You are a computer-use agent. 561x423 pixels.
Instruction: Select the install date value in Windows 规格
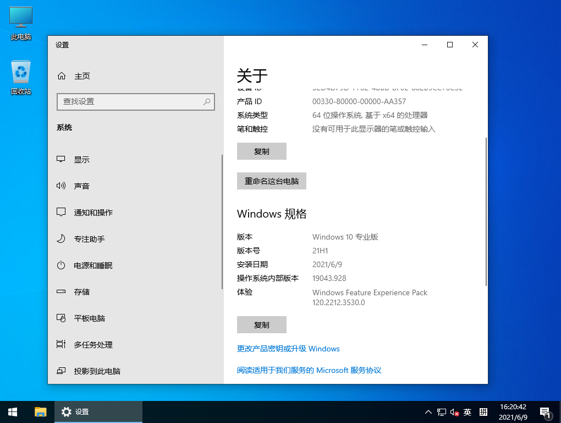tap(327, 264)
